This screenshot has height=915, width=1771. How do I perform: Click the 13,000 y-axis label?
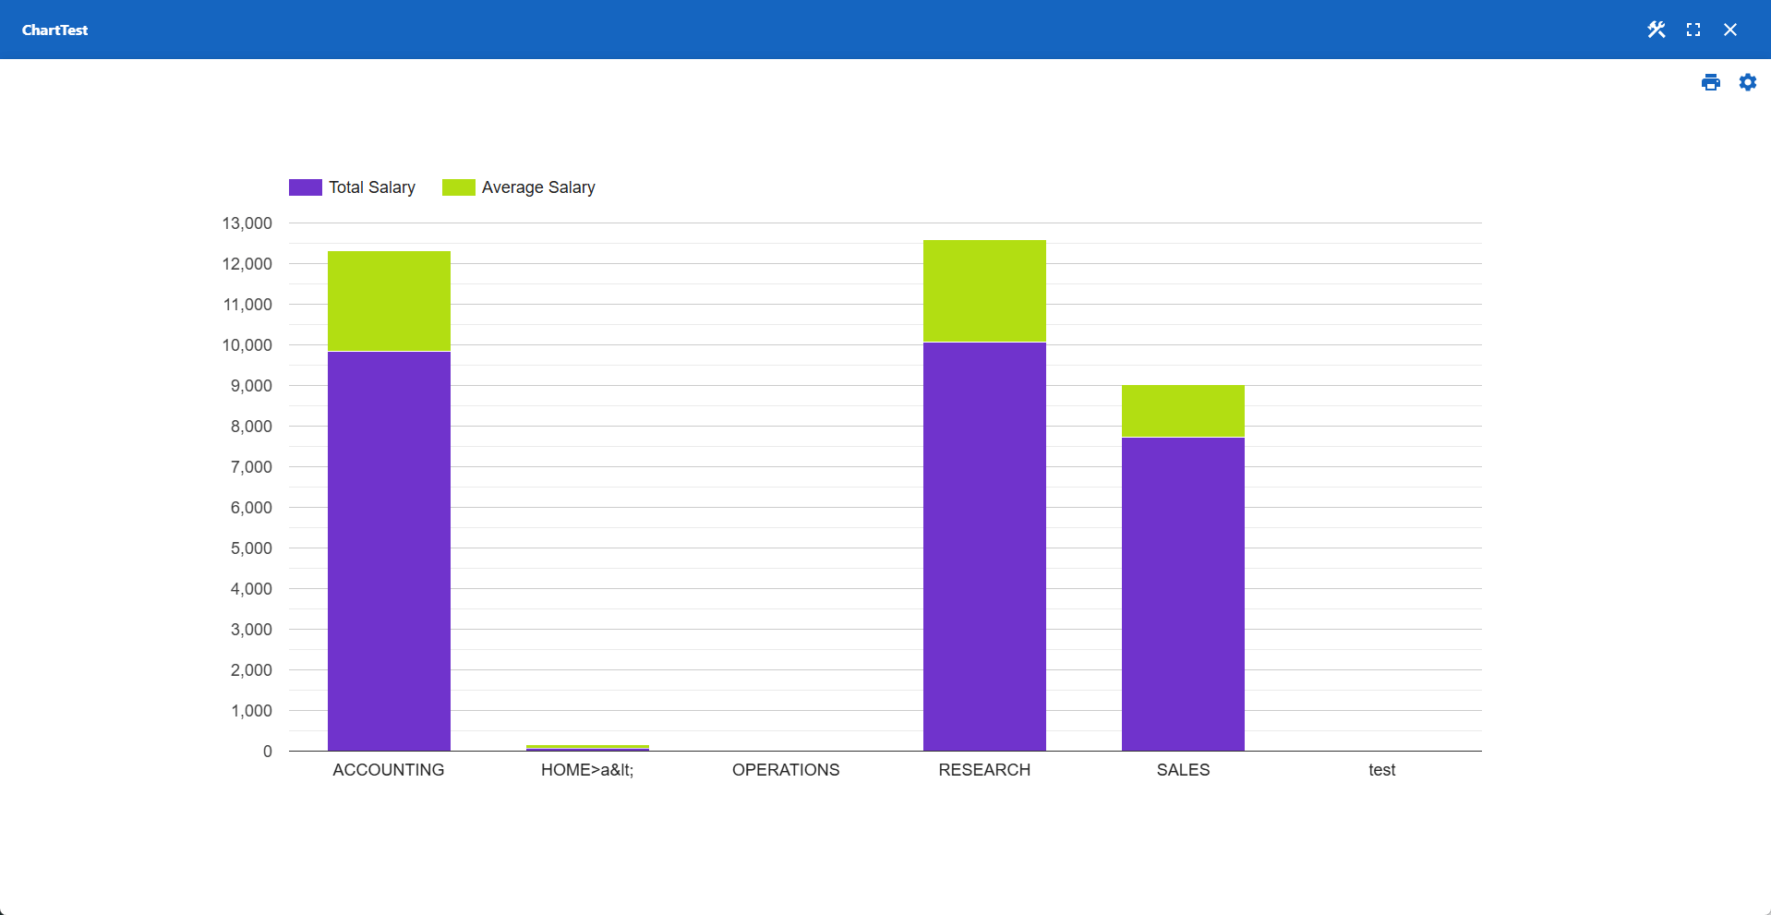247,223
